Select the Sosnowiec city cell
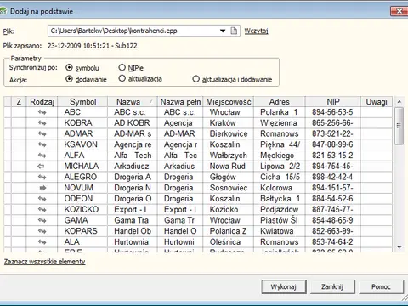 pos(229,188)
